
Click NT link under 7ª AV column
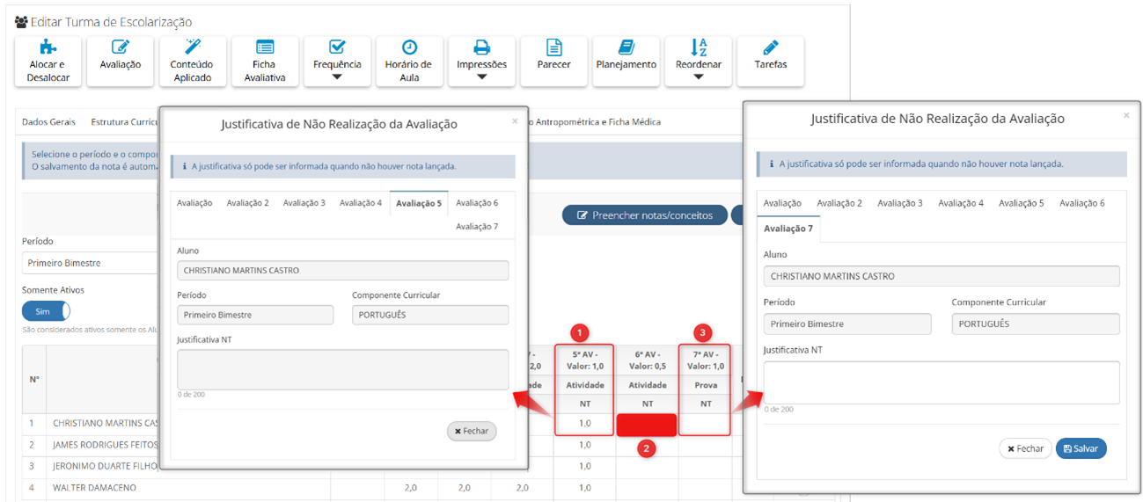point(705,404)
